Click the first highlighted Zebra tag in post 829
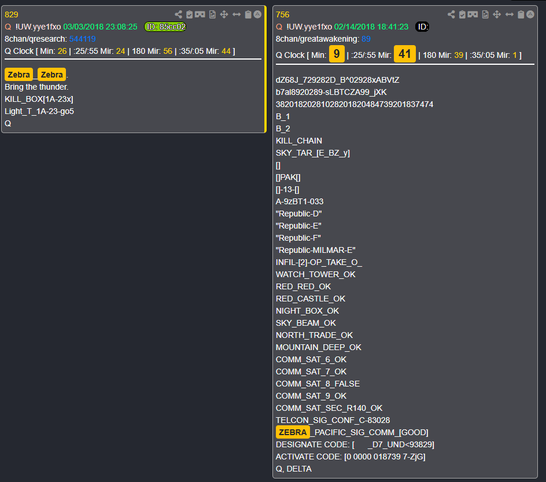 pos(19,75)
